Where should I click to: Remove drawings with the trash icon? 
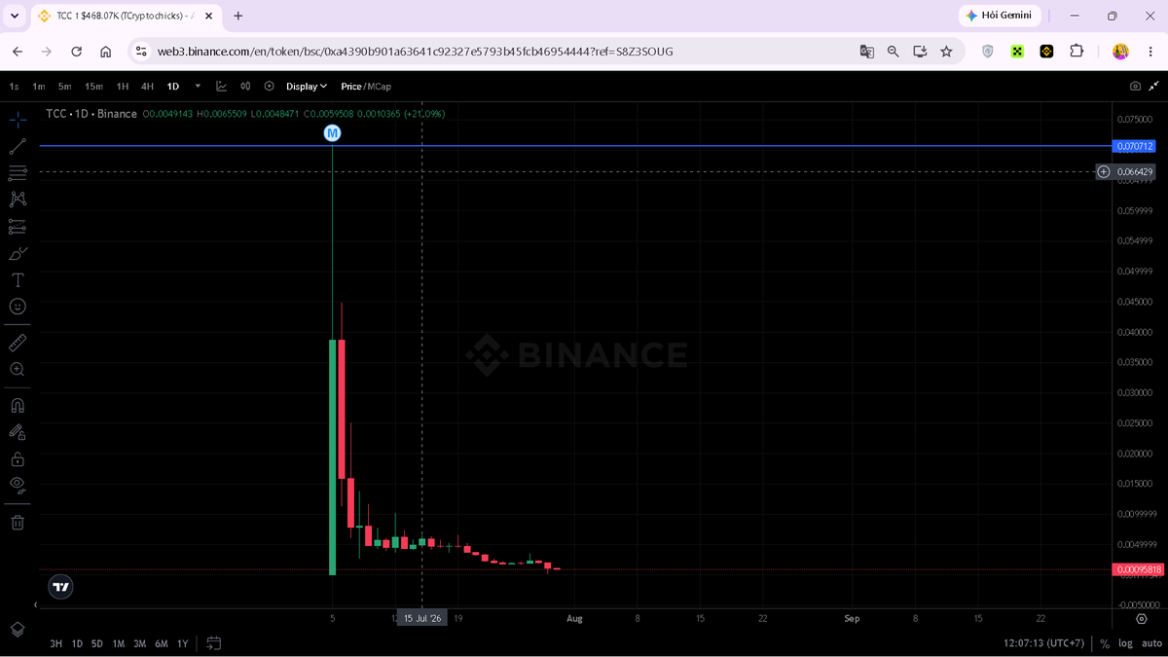pyautogui.click(x=18, y=523)
